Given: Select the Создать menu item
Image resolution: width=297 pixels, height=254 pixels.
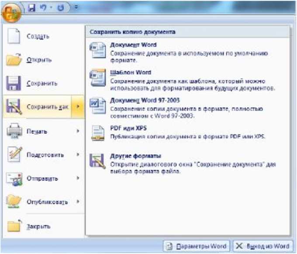Looking at the screenshot, I should click(x=44, y=36).
